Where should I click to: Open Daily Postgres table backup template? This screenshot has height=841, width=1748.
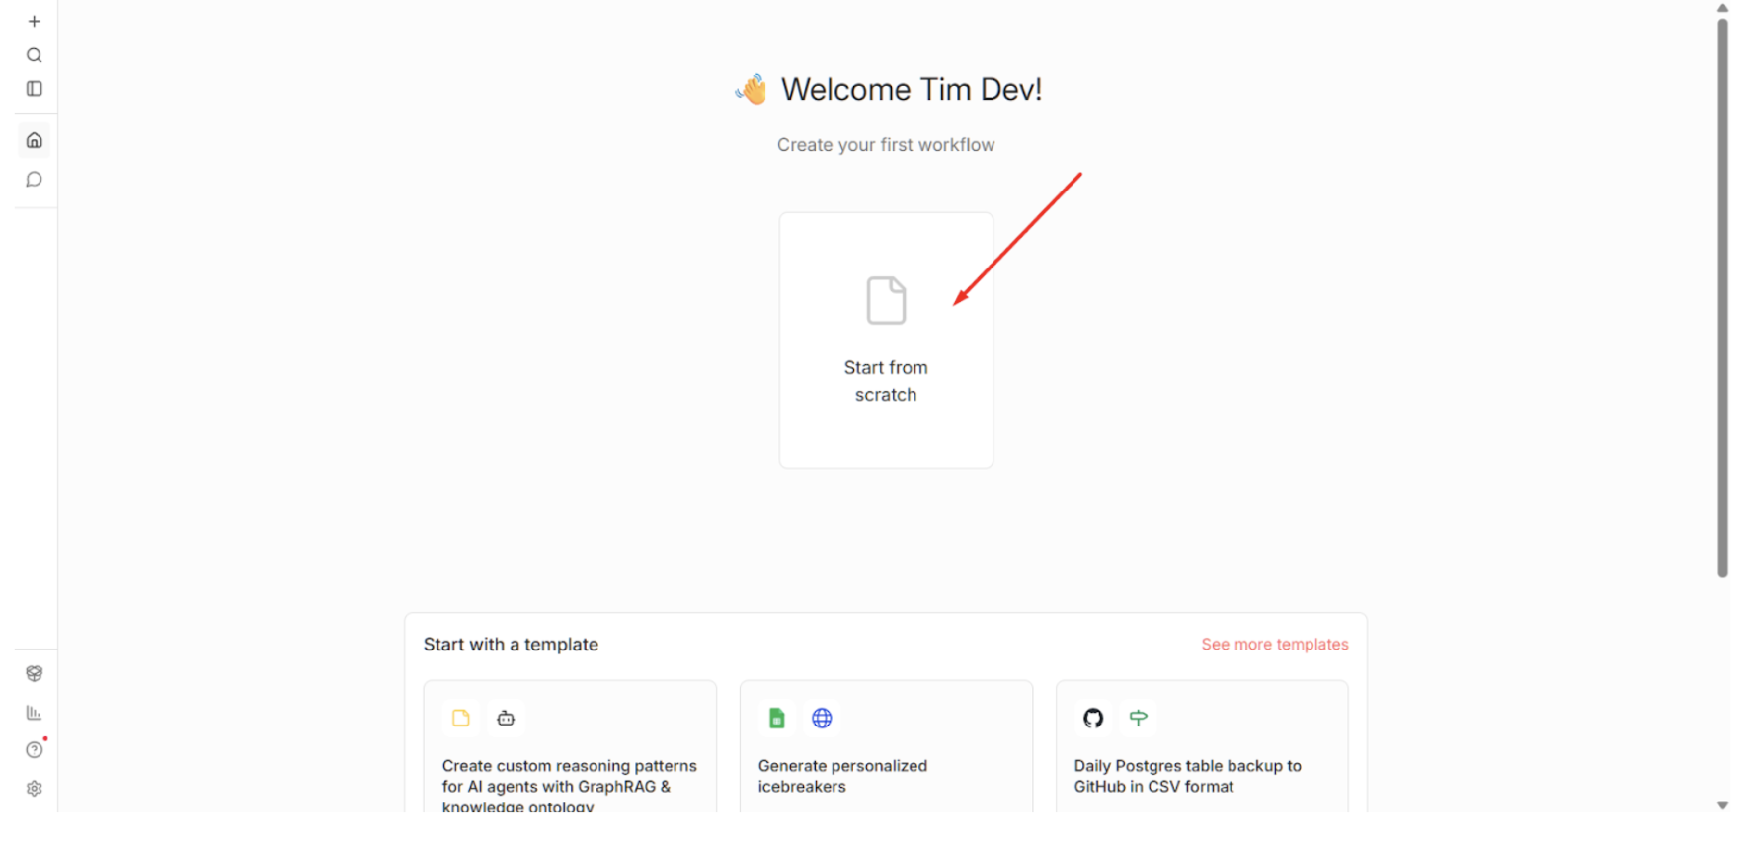(x=1202, y=746)
